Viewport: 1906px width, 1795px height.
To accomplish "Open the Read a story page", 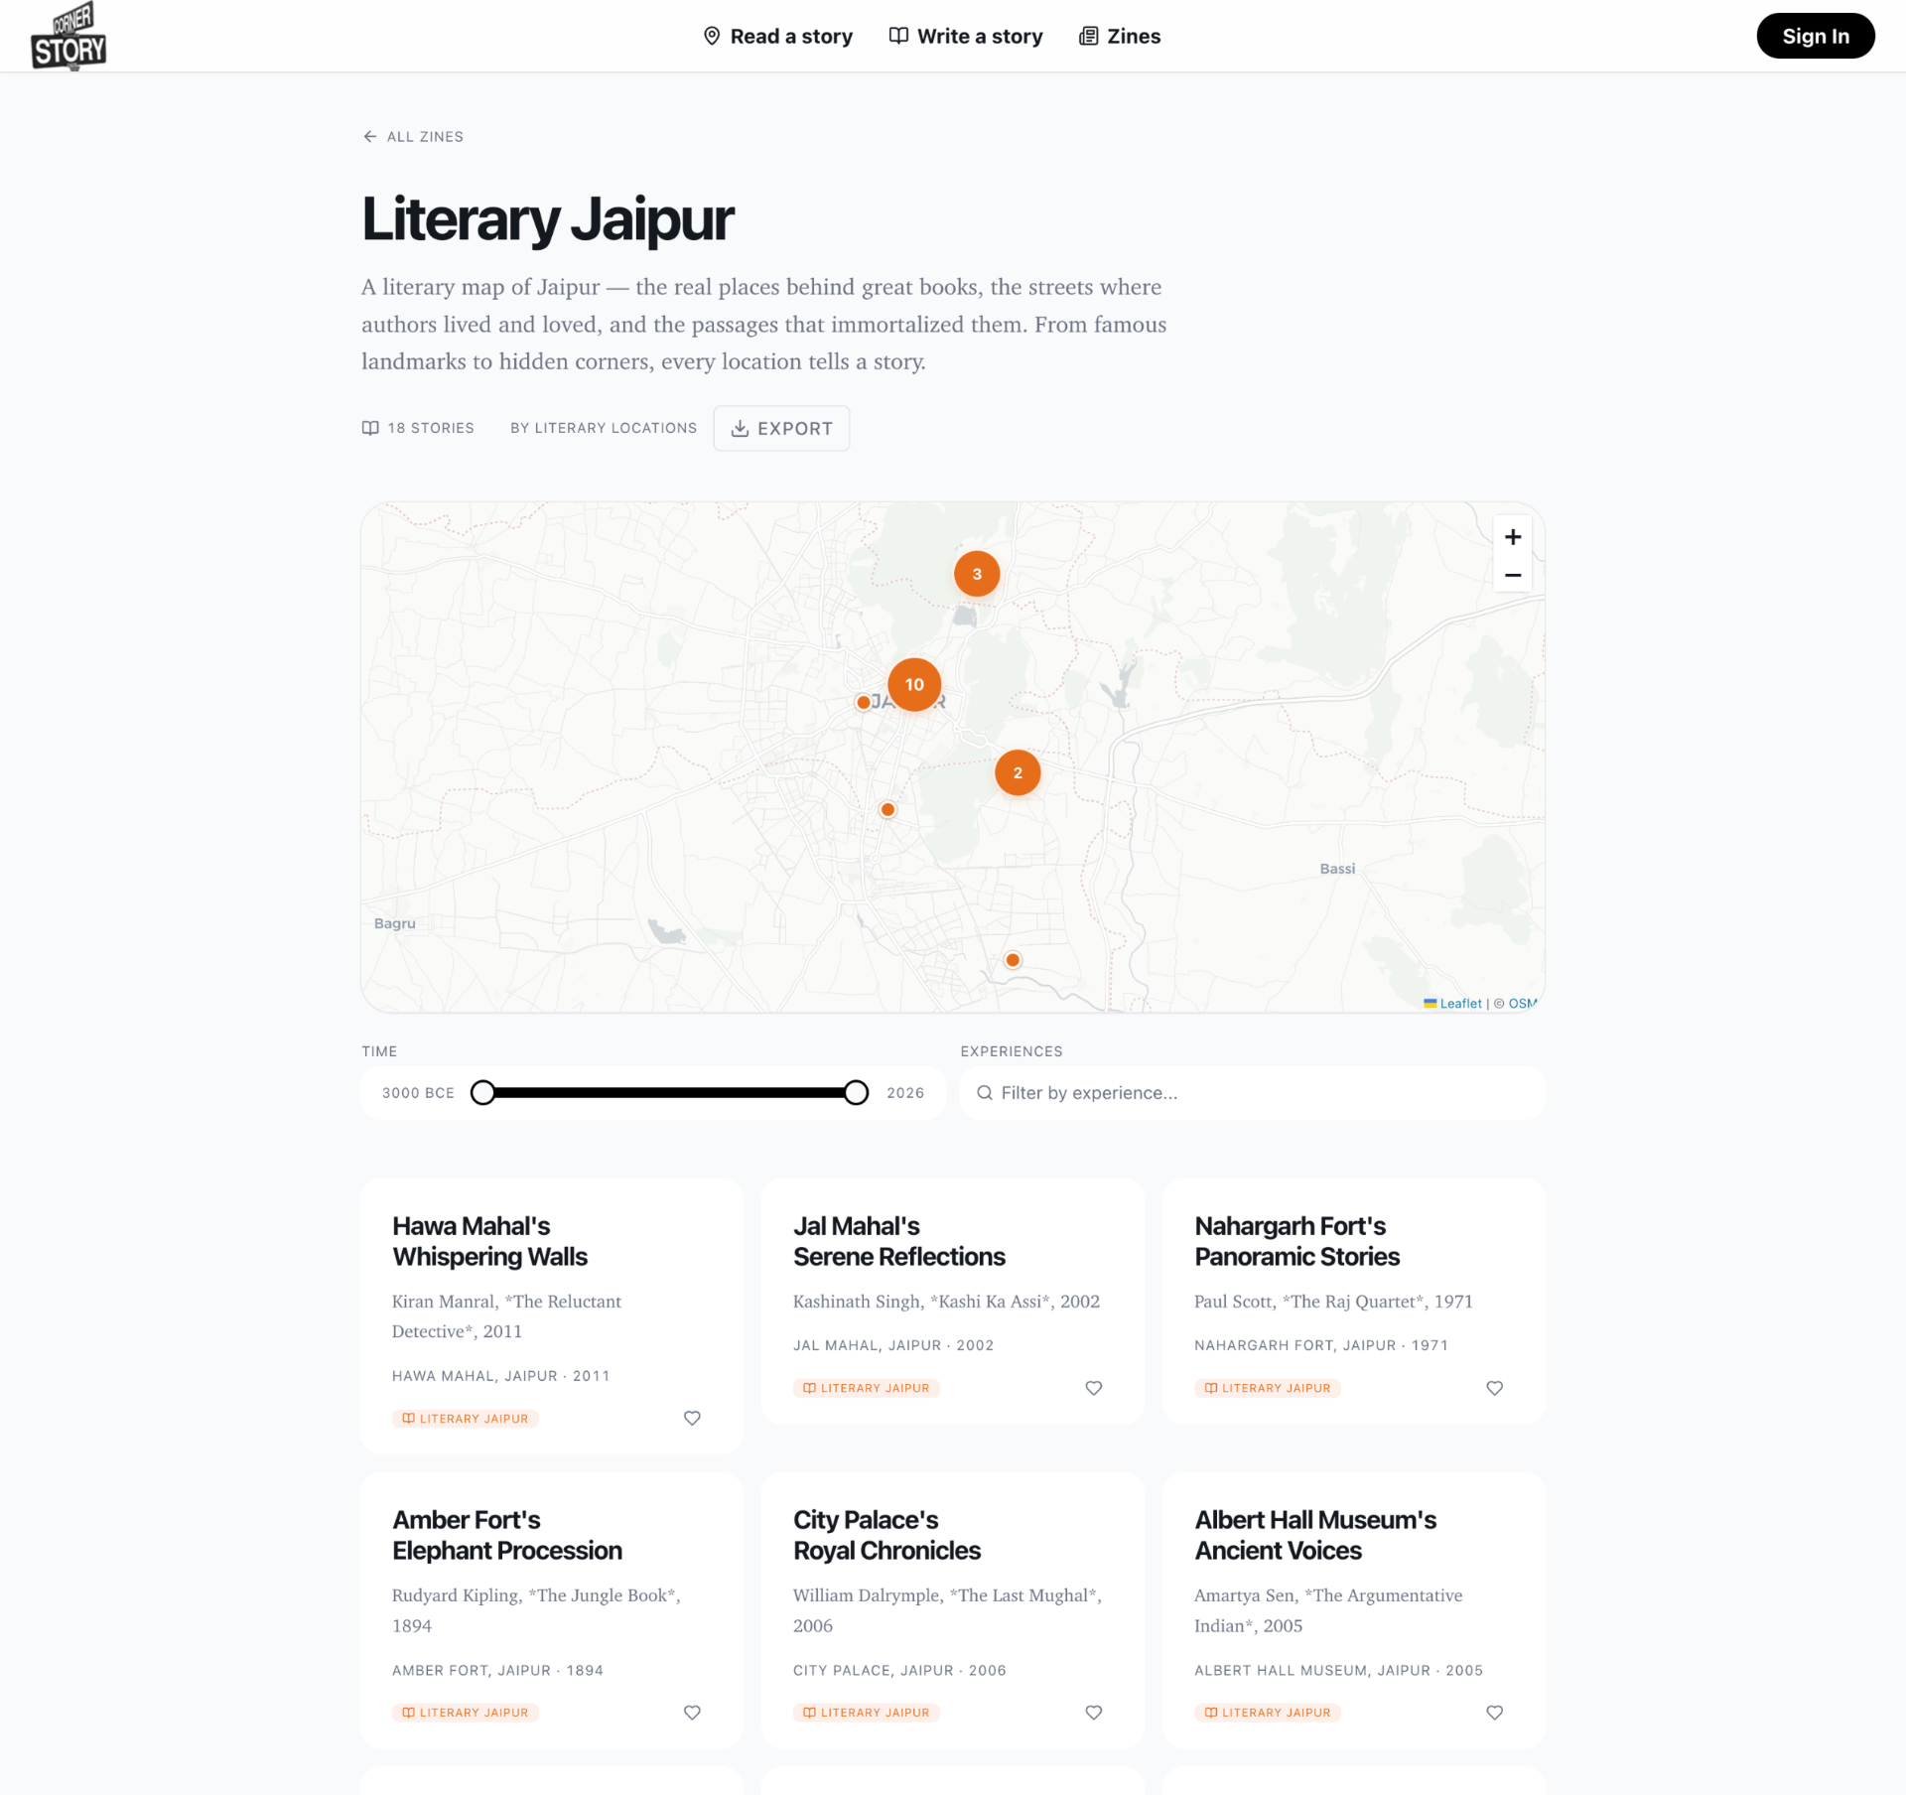I will 778,37.
